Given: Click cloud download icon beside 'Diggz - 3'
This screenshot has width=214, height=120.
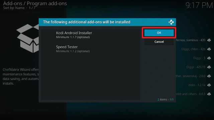Looking at the screenshot, I should [x=209, y=58].
